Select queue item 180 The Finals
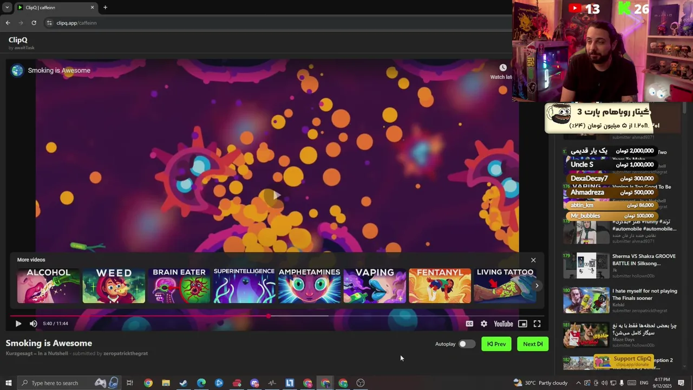Image resolution: width=693 pixels, height=390 pixels. click(620, 300)
